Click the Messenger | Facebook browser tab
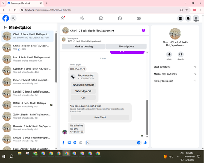 [x=25, y=3]
